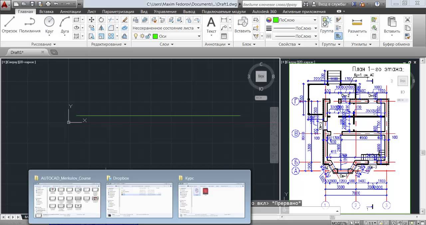Select the Полилиния (polyline) tool
Screen dimensions: 426x225
pyautogui.click(x=30, y=25)
